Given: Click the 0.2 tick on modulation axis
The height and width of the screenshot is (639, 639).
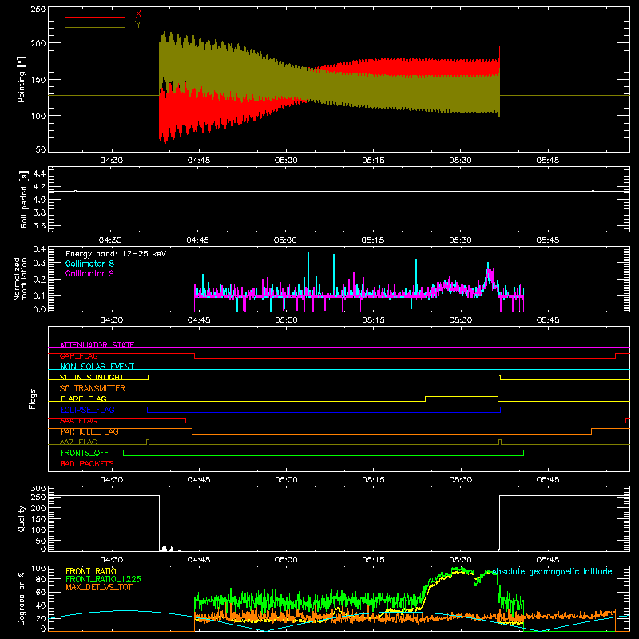Looking at the screenshot, I should click(39, 279).
